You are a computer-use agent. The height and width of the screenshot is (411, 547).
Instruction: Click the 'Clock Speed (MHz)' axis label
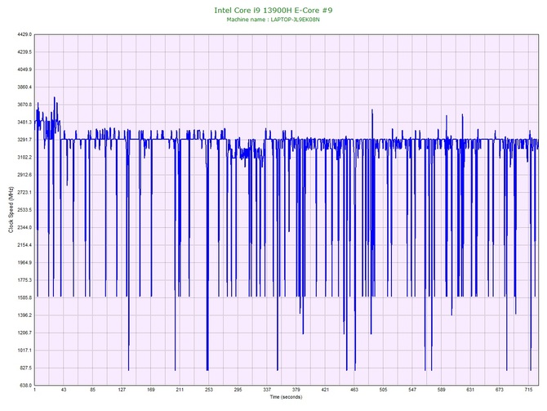tap(11, 210)
